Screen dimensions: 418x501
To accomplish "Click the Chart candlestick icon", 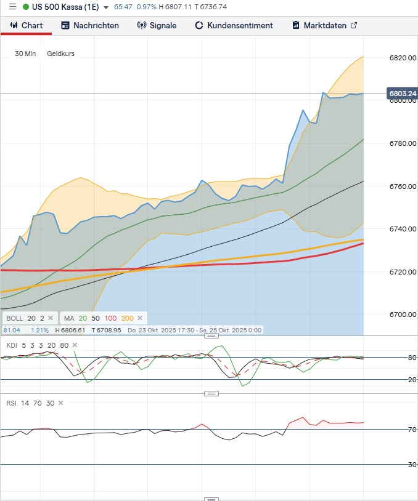I will pyautogui.click(x=14, y=25).
